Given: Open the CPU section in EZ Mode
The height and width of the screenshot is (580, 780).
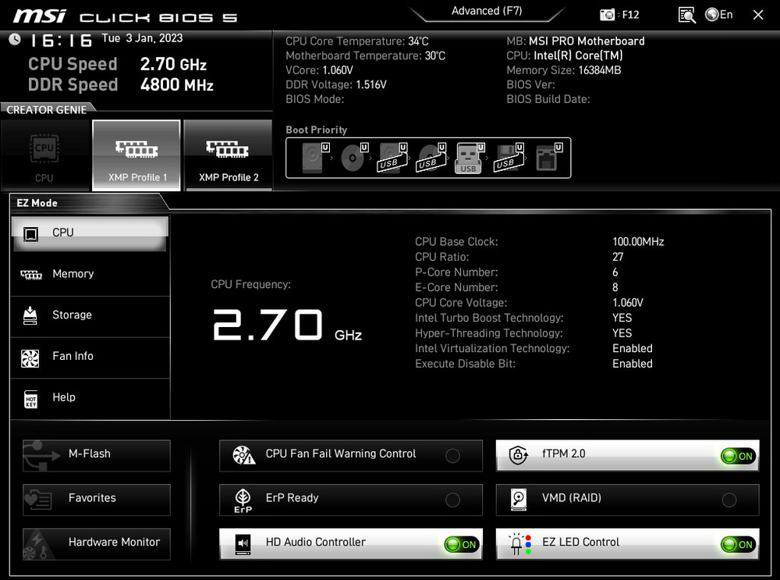Looking at the screenshot, I should [90, 233].
